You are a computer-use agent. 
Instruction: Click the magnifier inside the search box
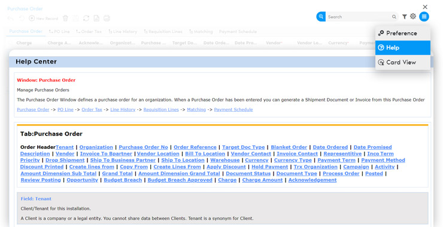(x=394, y=17)
